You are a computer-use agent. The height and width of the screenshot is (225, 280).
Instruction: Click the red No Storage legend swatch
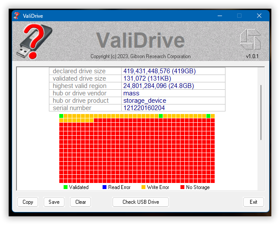pos(182,187)
